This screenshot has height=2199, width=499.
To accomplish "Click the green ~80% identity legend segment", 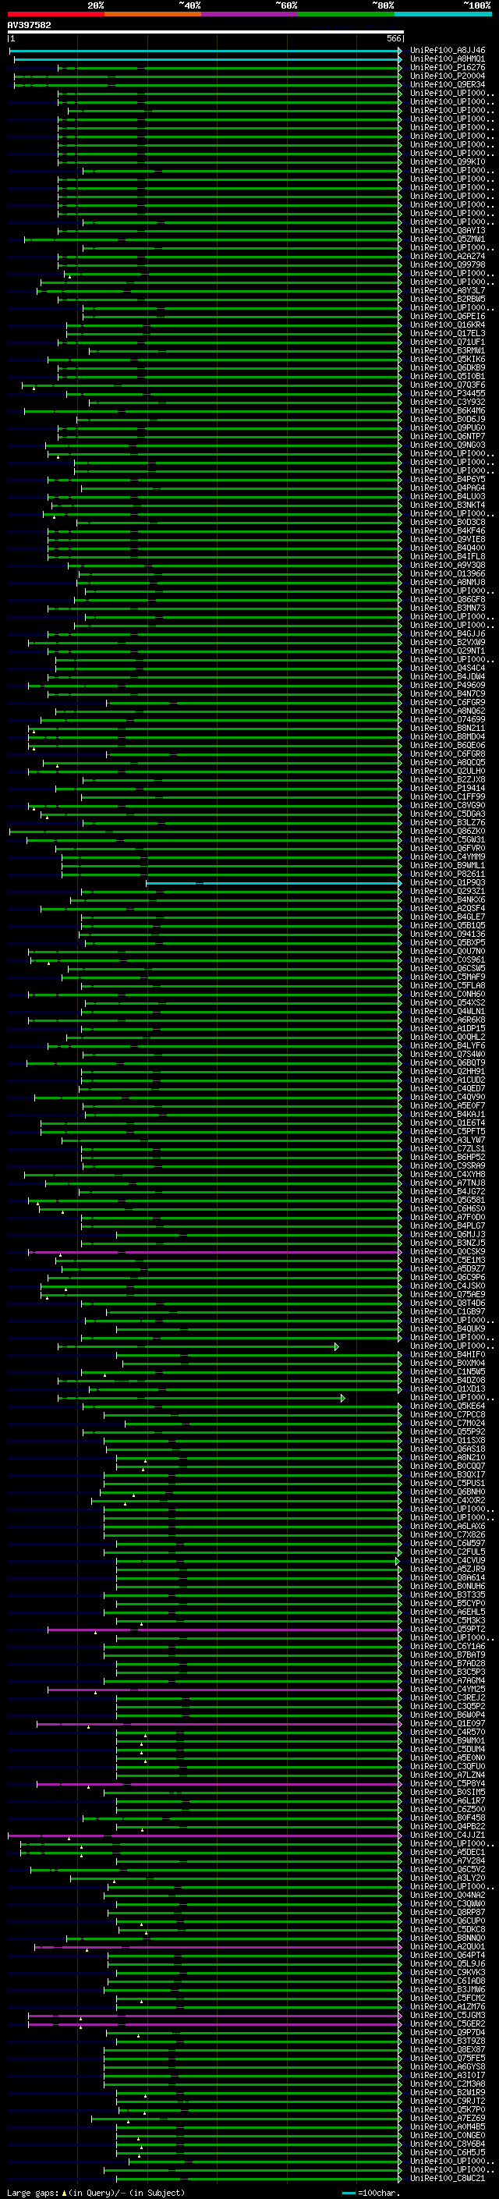I will pyautogui.click(x=346, y=14).
